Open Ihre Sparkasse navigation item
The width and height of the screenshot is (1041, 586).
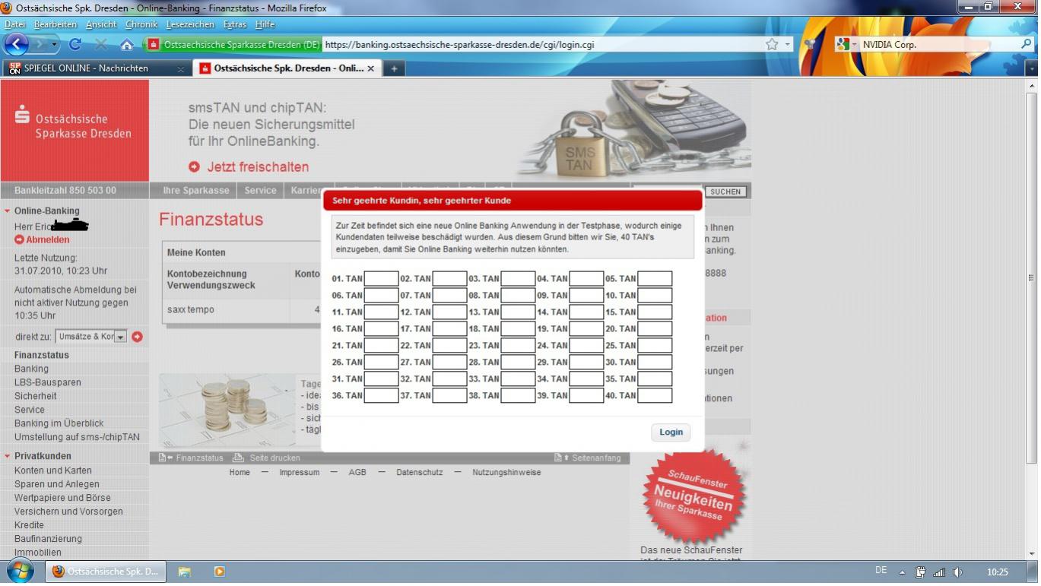tap(195, 190)
